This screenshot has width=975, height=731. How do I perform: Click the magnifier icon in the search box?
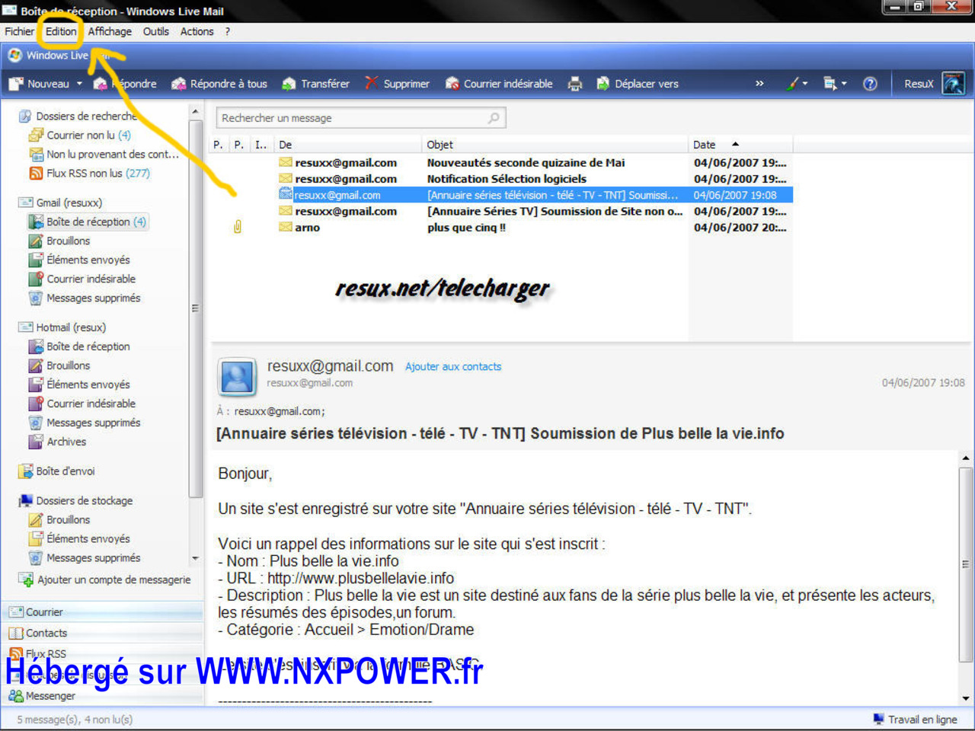(x=494, y=118)
